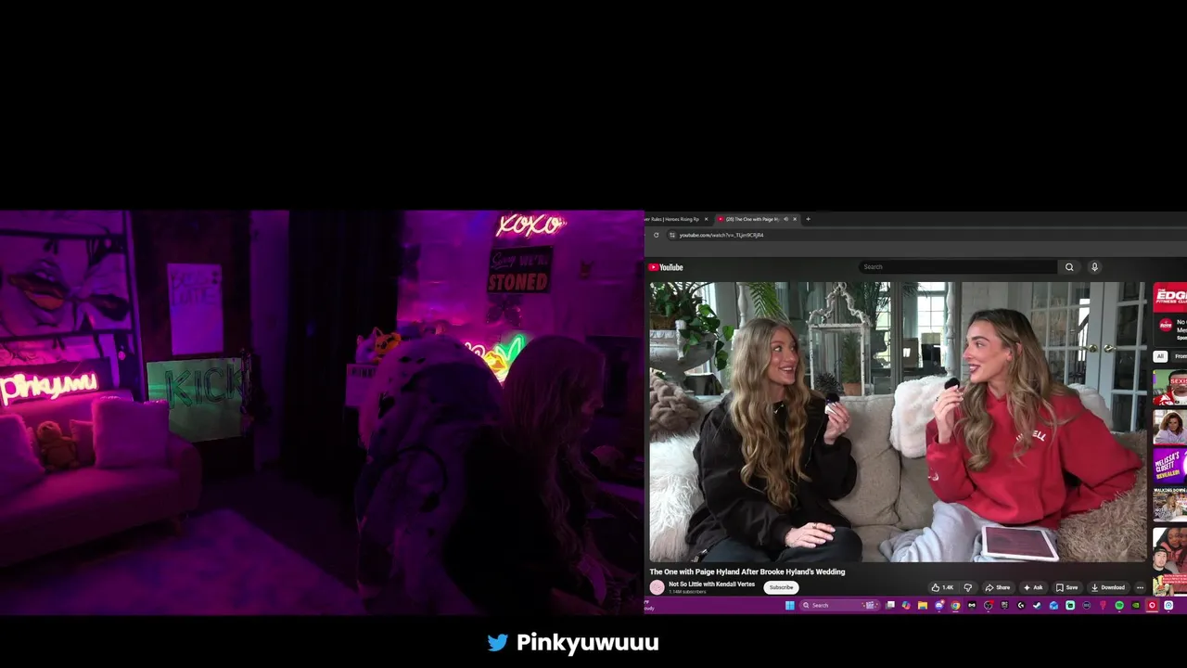Activate voice search microphone on YouTube
This screenshot has width=1187, height=668.
click(x=1094, y=267)
